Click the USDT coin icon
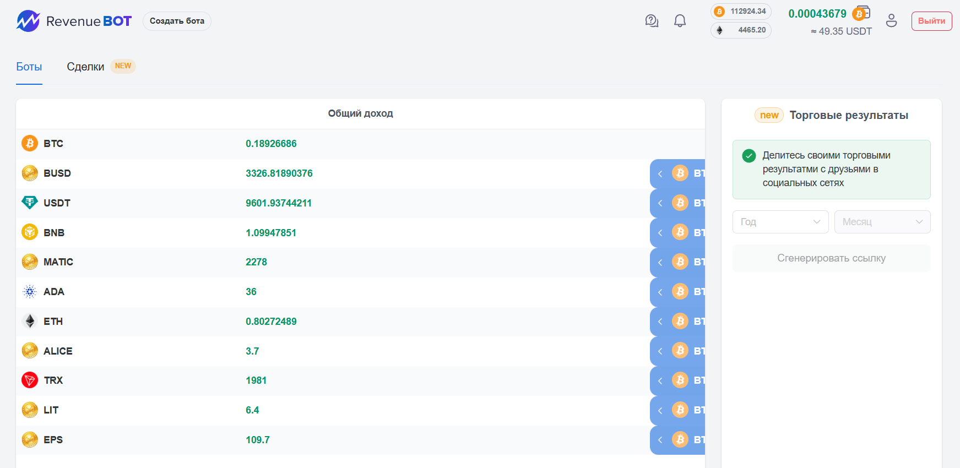960x468 pixels. click(x=30, y=203)
